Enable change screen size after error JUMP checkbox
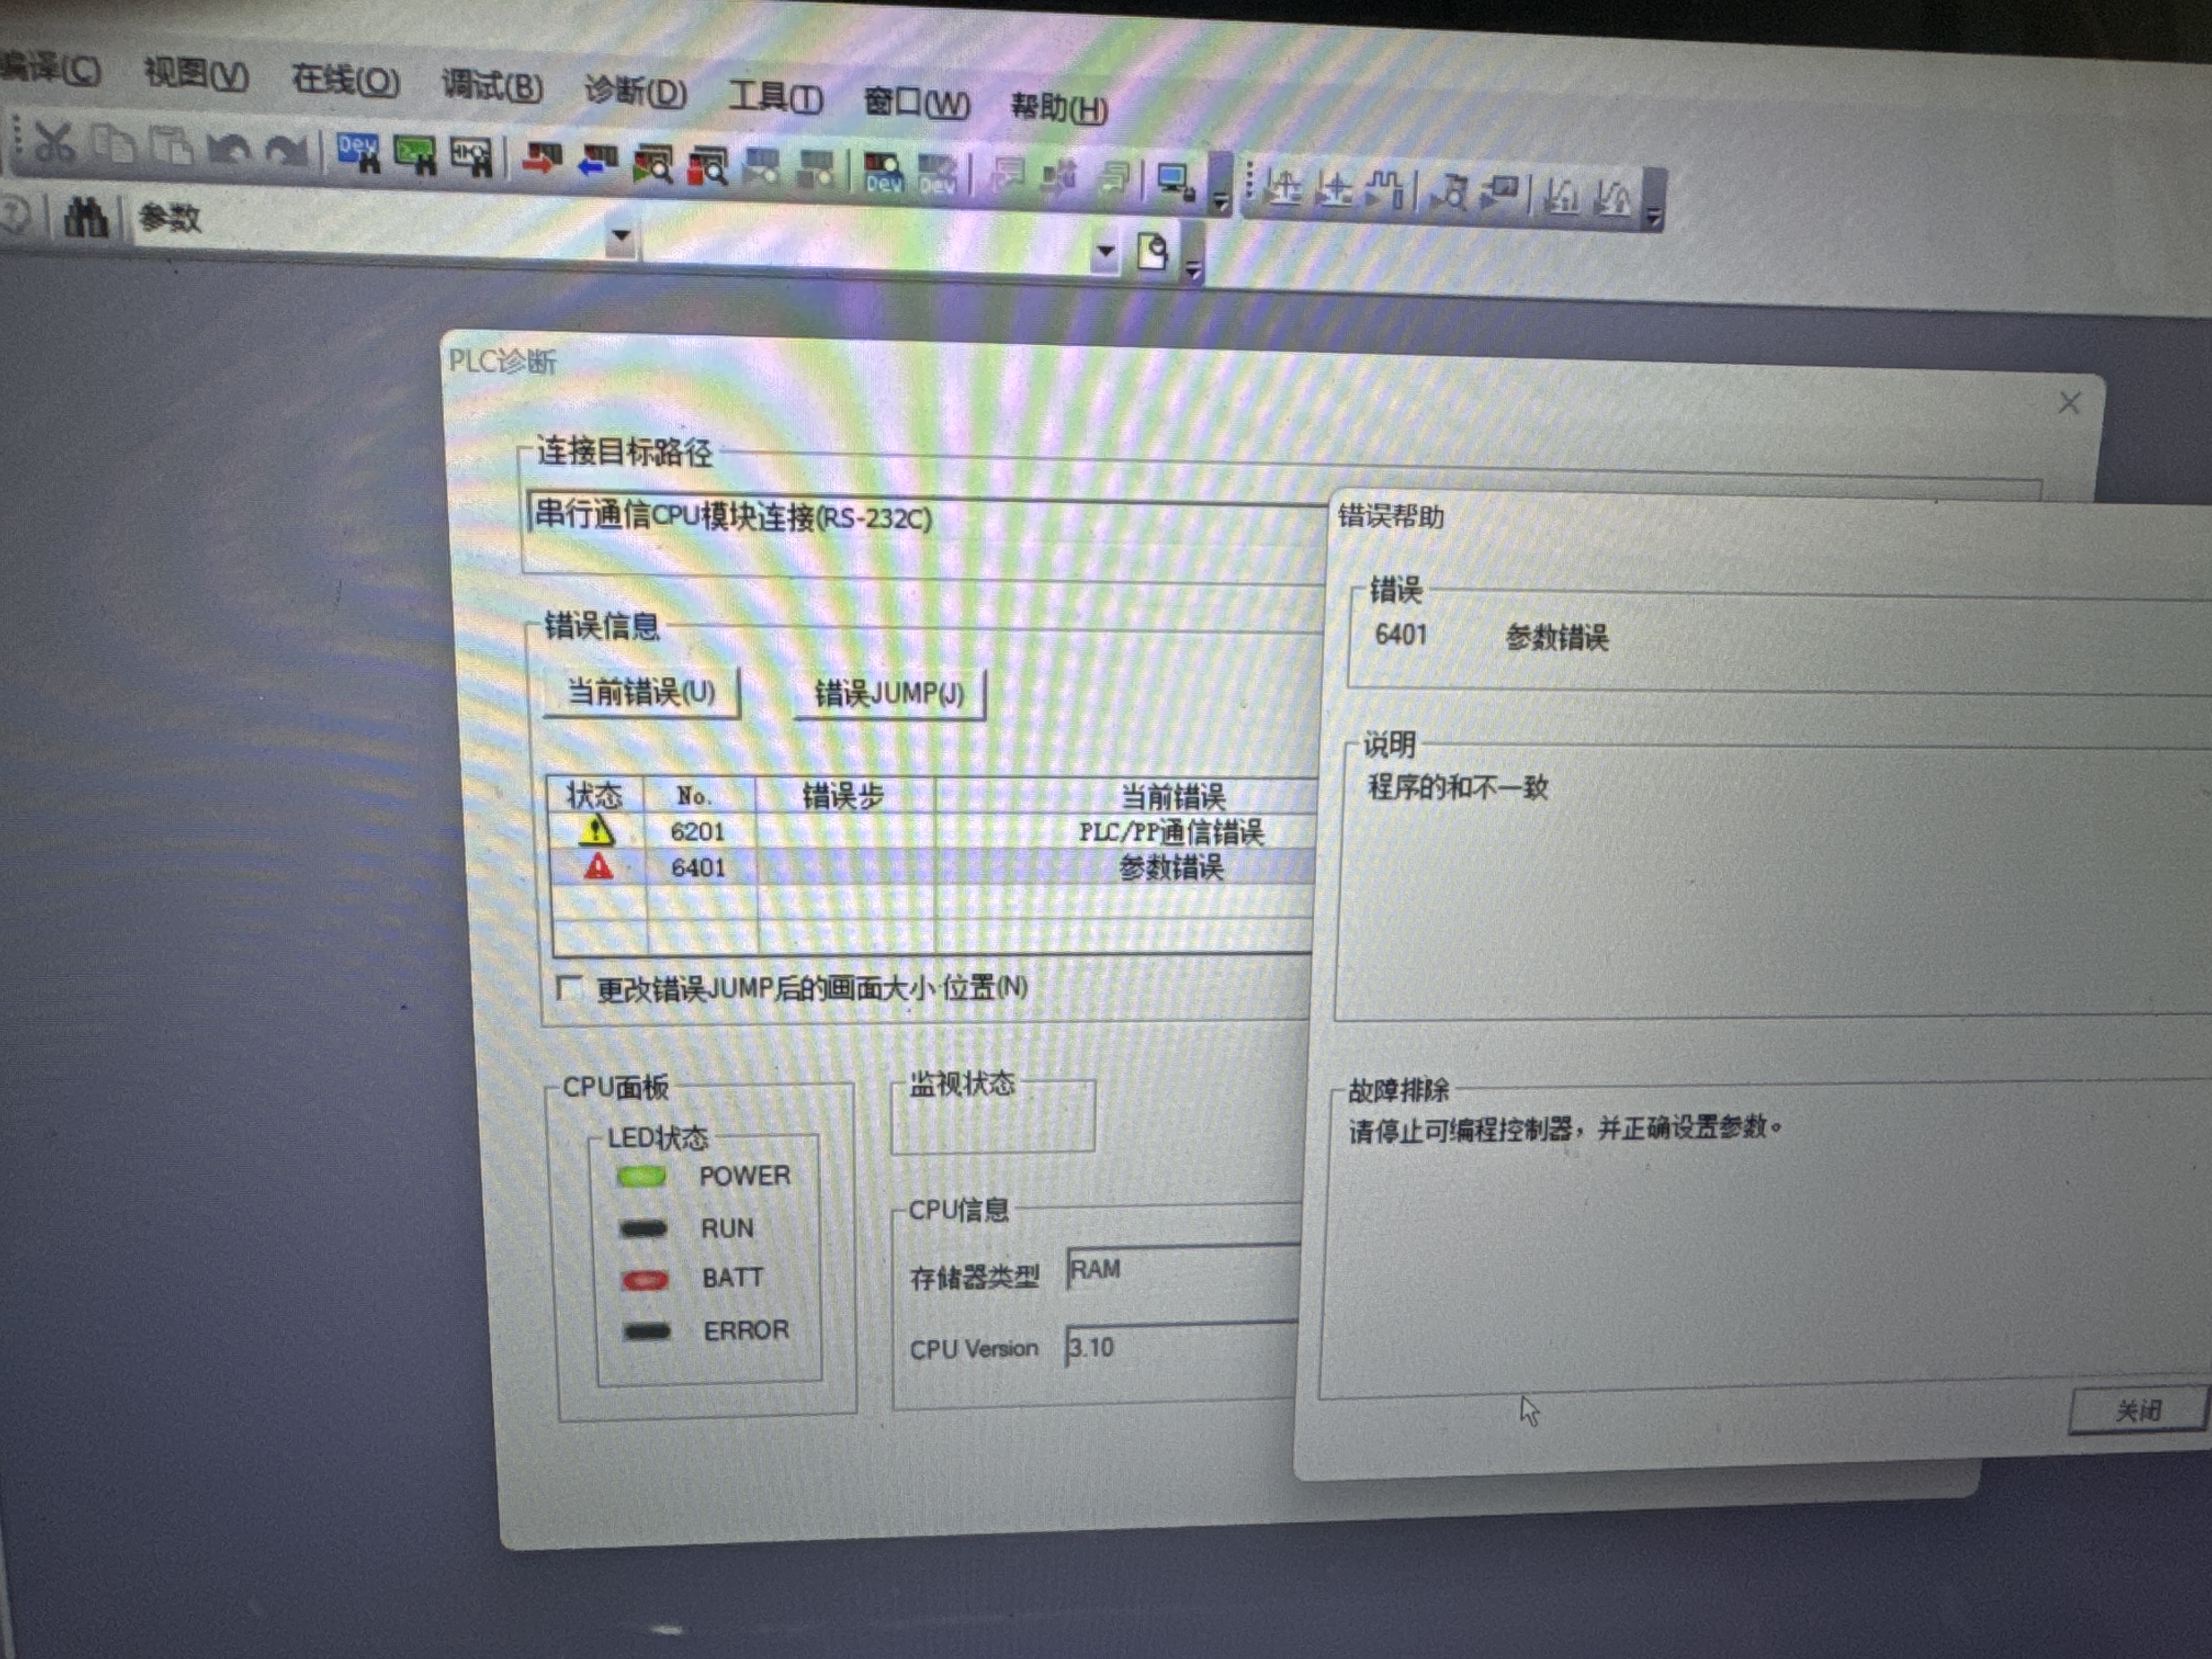 tap(569, 988)
